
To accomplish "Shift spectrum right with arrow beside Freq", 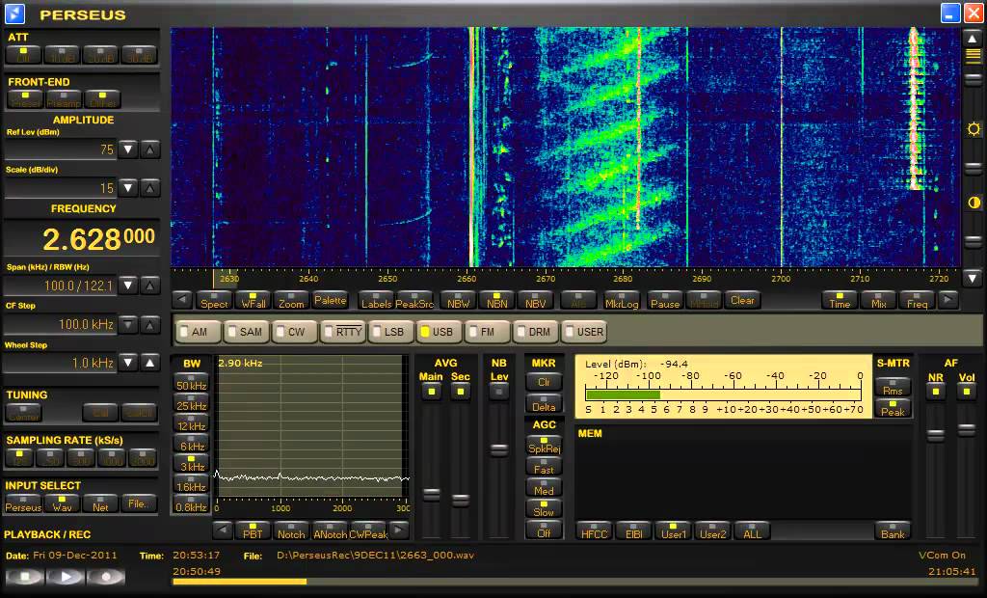I will pyautogui.click(x=948, y=300).
